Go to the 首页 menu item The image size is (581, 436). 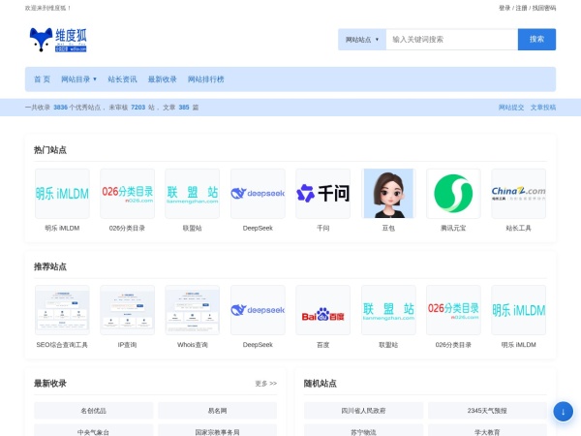point(42,79)
